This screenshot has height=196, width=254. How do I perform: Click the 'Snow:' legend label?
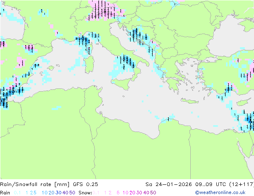click(85, 193)
